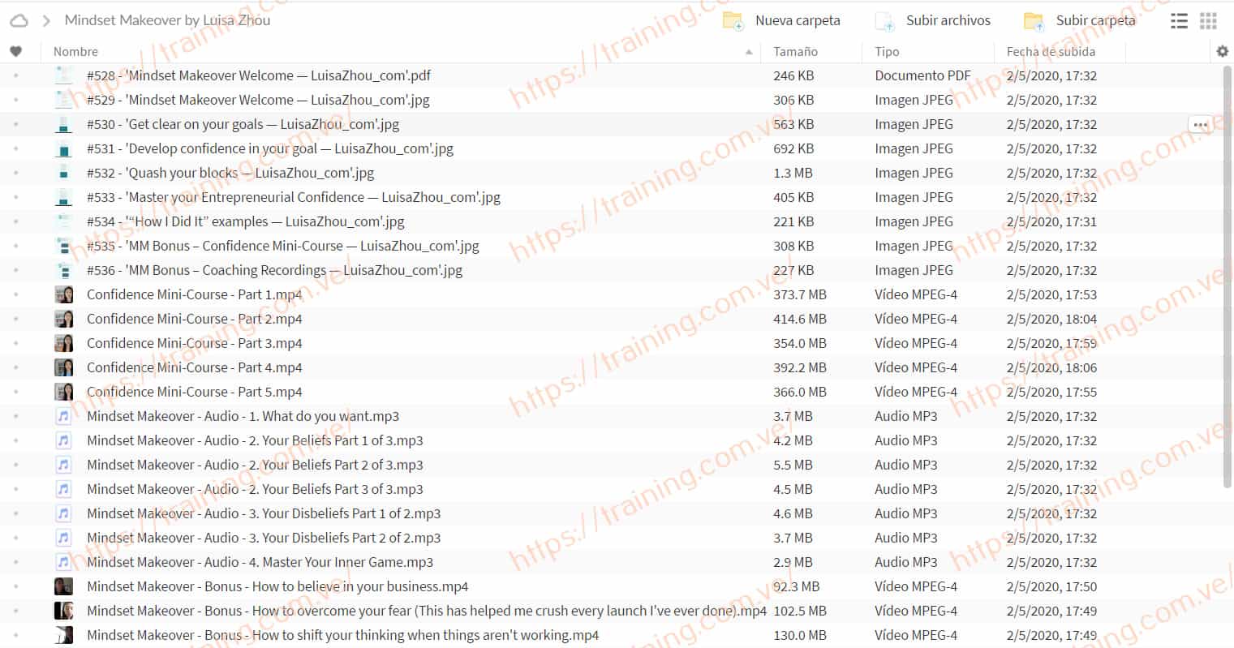Toggle favorite dot on What do you want.mp3 row
This screenshot has width=1234, height=648.
15,416
